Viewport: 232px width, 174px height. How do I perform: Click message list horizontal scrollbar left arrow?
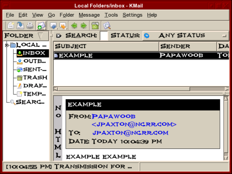[x=56, y=89]
